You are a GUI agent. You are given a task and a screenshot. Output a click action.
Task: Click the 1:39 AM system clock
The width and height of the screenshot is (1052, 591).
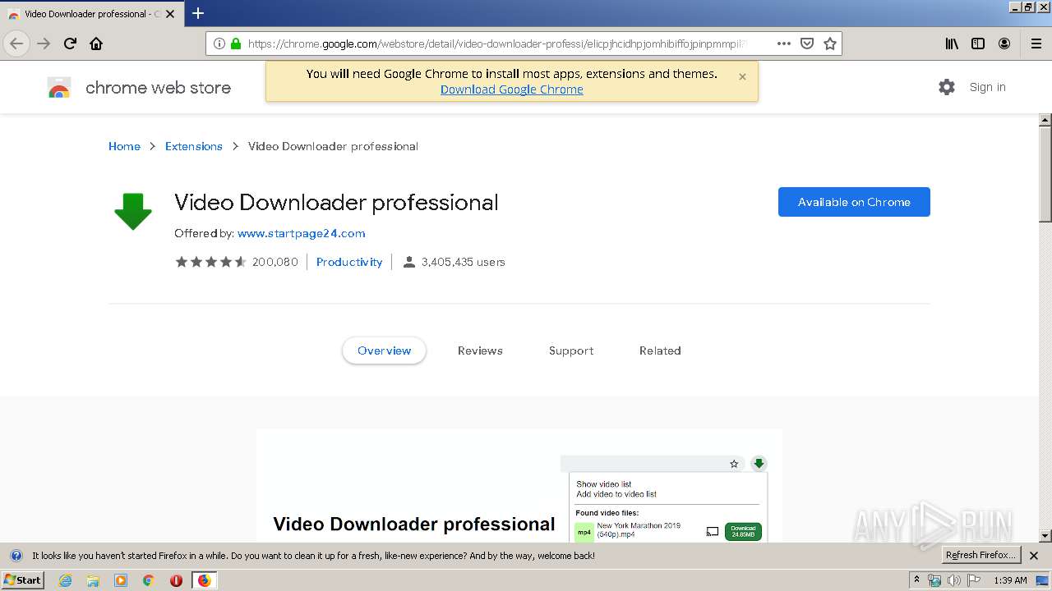click(x=1011, y=580)
